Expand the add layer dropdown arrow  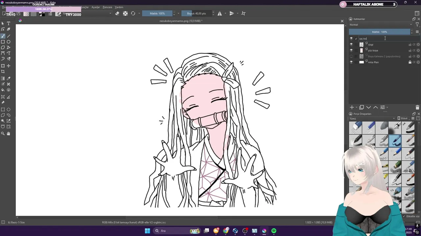click(x=357, y=108)
